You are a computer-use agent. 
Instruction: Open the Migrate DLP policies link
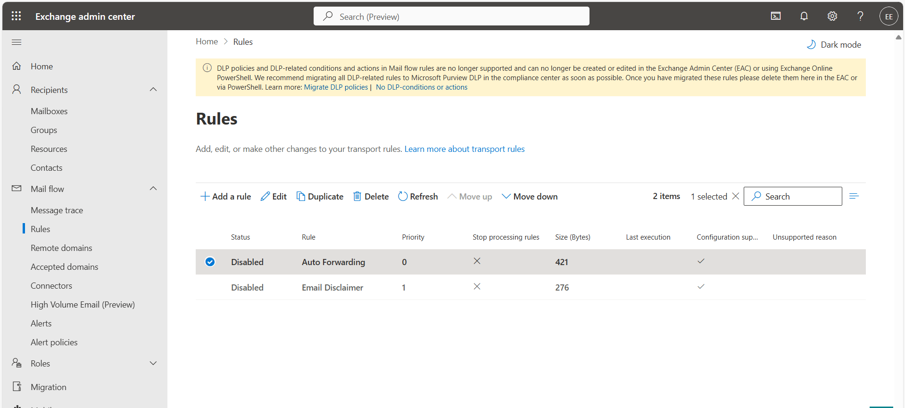coord(336,87)
